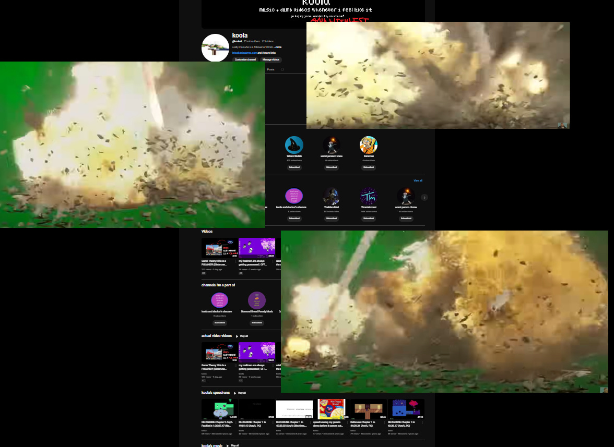
Task: Play all in koola's music playlist
Action: point(233,445)
